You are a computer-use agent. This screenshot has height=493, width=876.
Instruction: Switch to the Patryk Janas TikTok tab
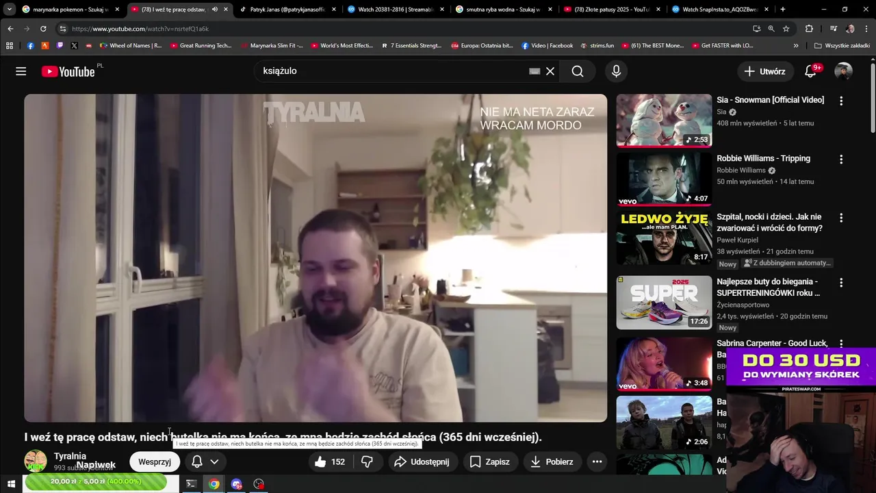tap(288, 10)
